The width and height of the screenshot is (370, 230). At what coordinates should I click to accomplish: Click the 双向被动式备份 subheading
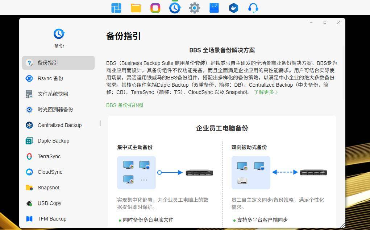point(249,147)
